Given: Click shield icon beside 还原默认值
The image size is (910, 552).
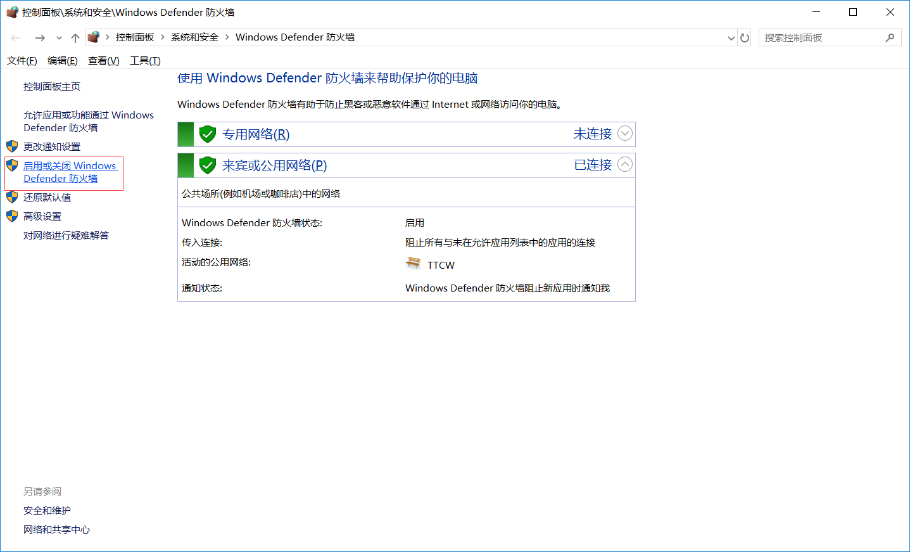Looking at the screenshot, I should (x=12, y=197).
